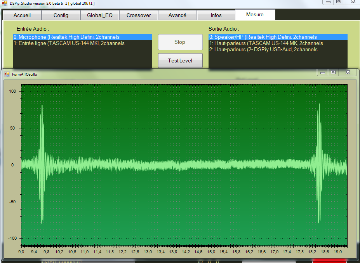Image resolution: width=360 pixels, height=263 pixels.
Task: Click the Test Level button
Action: point(180,61)
